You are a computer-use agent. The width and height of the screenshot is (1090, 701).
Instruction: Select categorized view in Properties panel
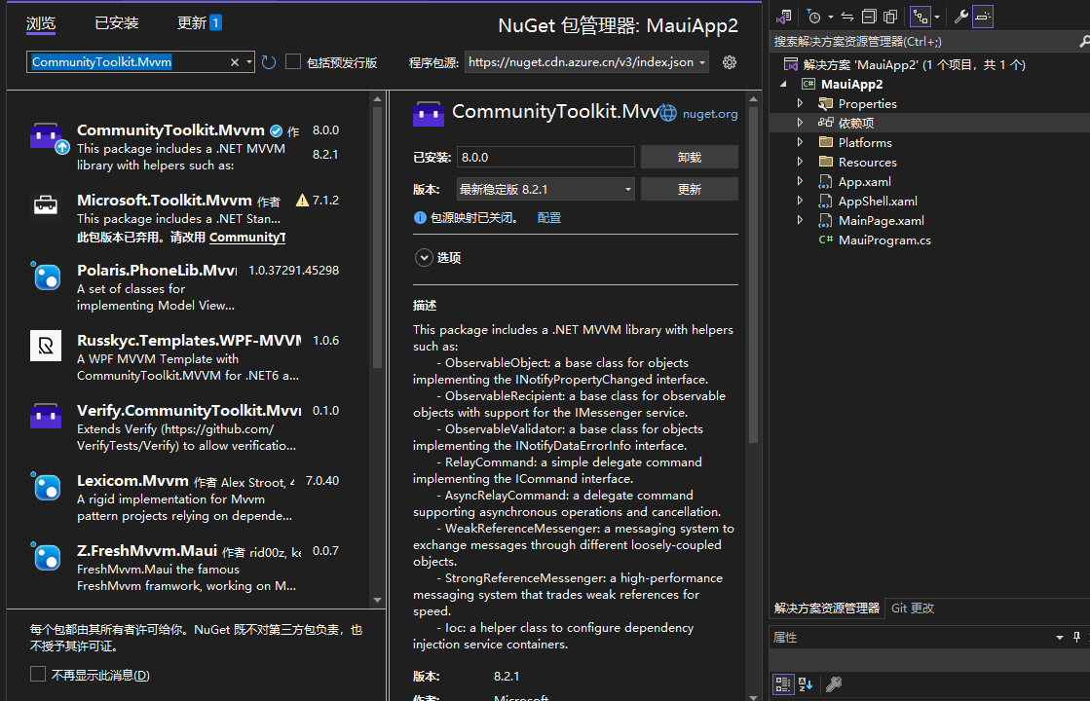(x=783, y=684)
